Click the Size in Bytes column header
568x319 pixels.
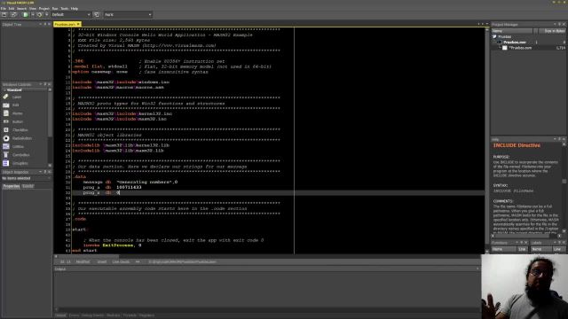pos(552,31)
